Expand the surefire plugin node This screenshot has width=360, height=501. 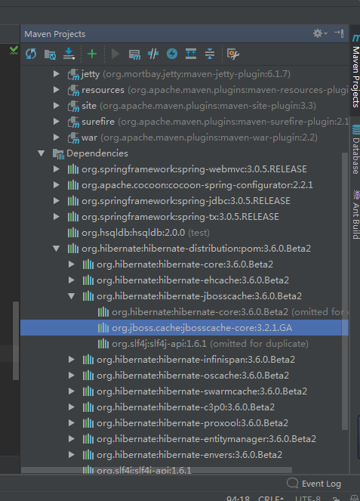[x=57, y=122]
